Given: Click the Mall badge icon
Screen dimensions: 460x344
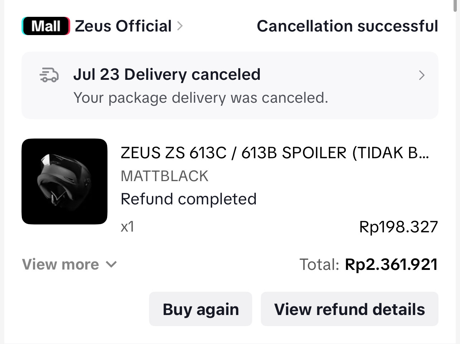Looking at the screenshot, I should tap(46, 26).
